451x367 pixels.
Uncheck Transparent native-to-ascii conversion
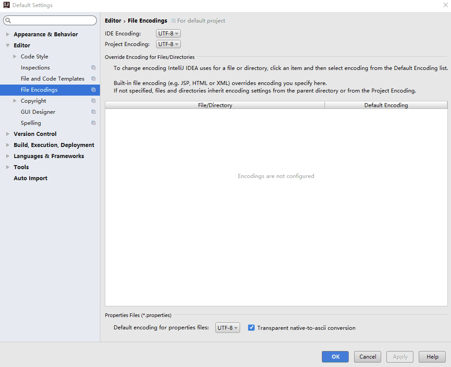[251, 328]
